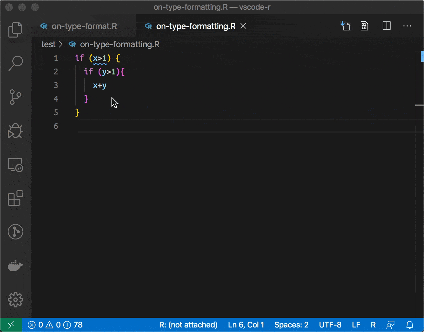Select the on-type-formatting.R tab
This screenshot has height=332, width=424.
[196, 26]
